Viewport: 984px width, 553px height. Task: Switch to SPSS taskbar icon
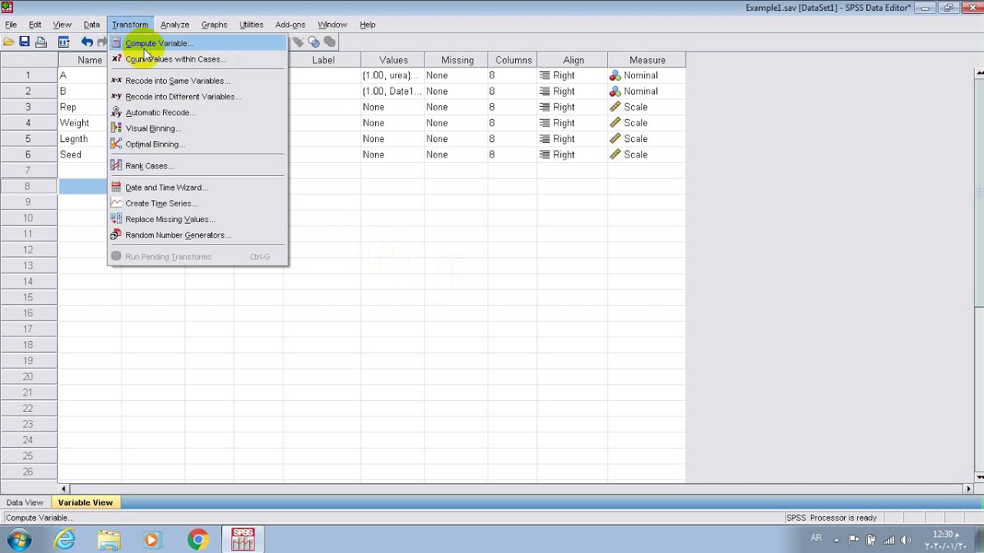[x=243, y=539]
